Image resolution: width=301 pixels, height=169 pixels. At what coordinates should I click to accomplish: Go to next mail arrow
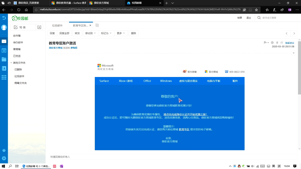pyautogui.click(x=294, y=33)
